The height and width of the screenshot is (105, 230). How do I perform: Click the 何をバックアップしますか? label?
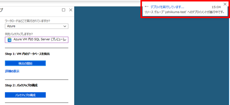point(19,34)
